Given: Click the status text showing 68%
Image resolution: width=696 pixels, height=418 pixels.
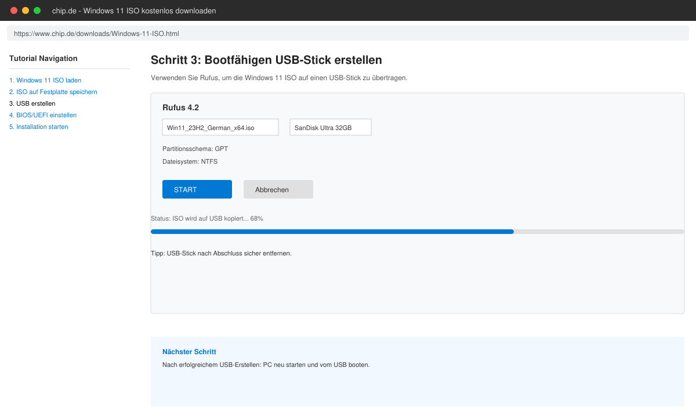Looking at the screenshot, I should click(207, 218).
